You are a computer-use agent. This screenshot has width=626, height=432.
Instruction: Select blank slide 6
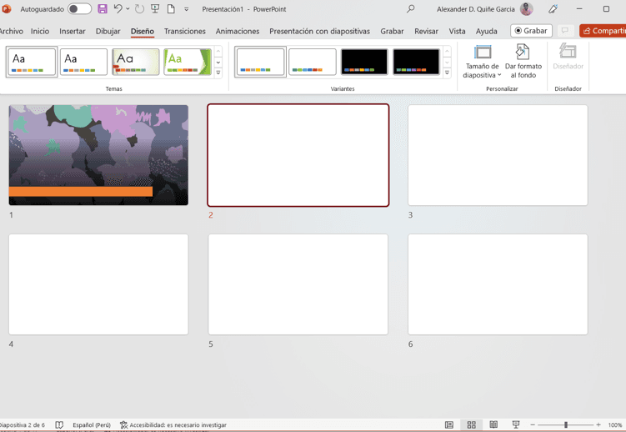tap(498, 284)
